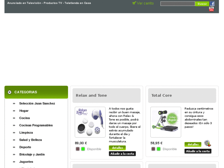The width and height of the screenshot is (224, 168).
Task: Click arrow icon next to Limpieza
Action: coord(14,133)
